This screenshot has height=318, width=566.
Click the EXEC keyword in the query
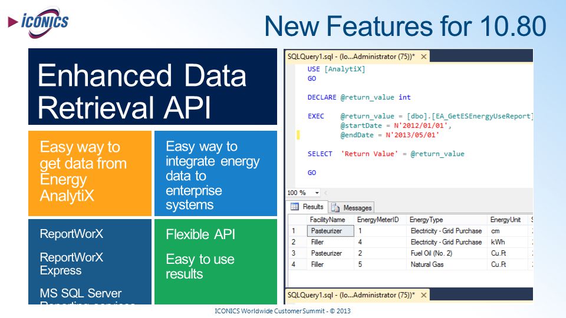(x=316, y=116)
